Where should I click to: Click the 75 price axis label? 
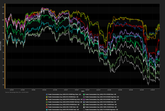point(3,53)
